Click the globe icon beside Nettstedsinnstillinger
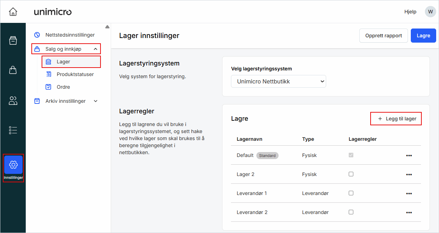 click(x=37, y=34)
